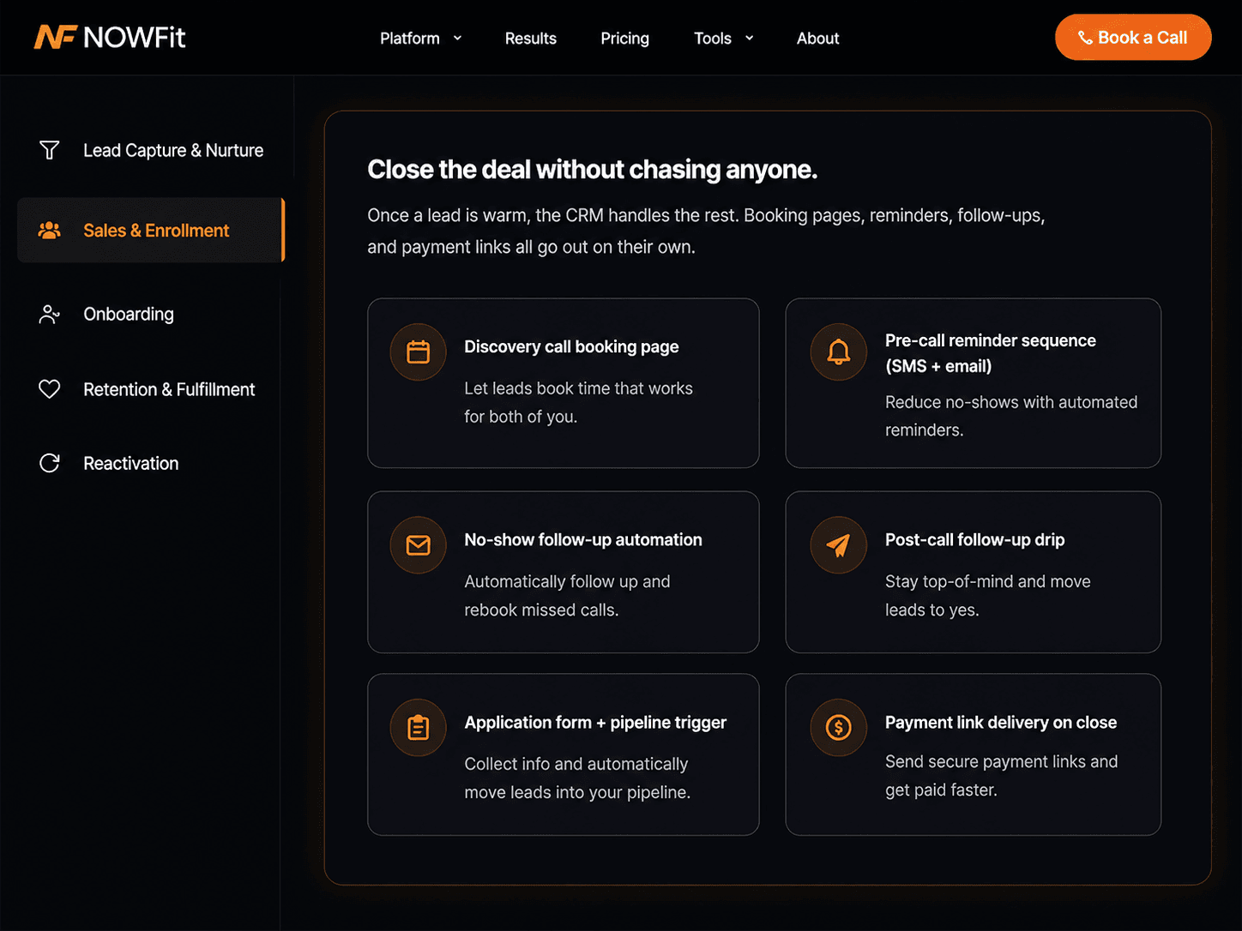The image size is (1242, 931).
Task: Go to the Pricing page
Action: click(624, 39)
